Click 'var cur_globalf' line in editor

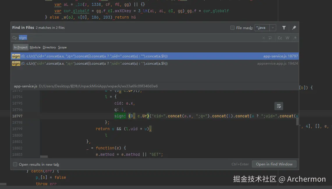point(142,11)
